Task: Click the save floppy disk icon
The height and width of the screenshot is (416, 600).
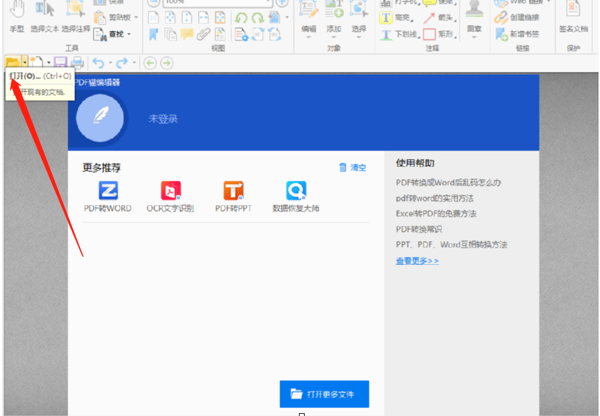Action: [x=61, y=63]
